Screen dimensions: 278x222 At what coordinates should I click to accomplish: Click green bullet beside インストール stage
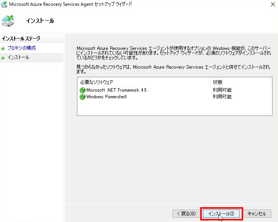(x=3, y=58)
